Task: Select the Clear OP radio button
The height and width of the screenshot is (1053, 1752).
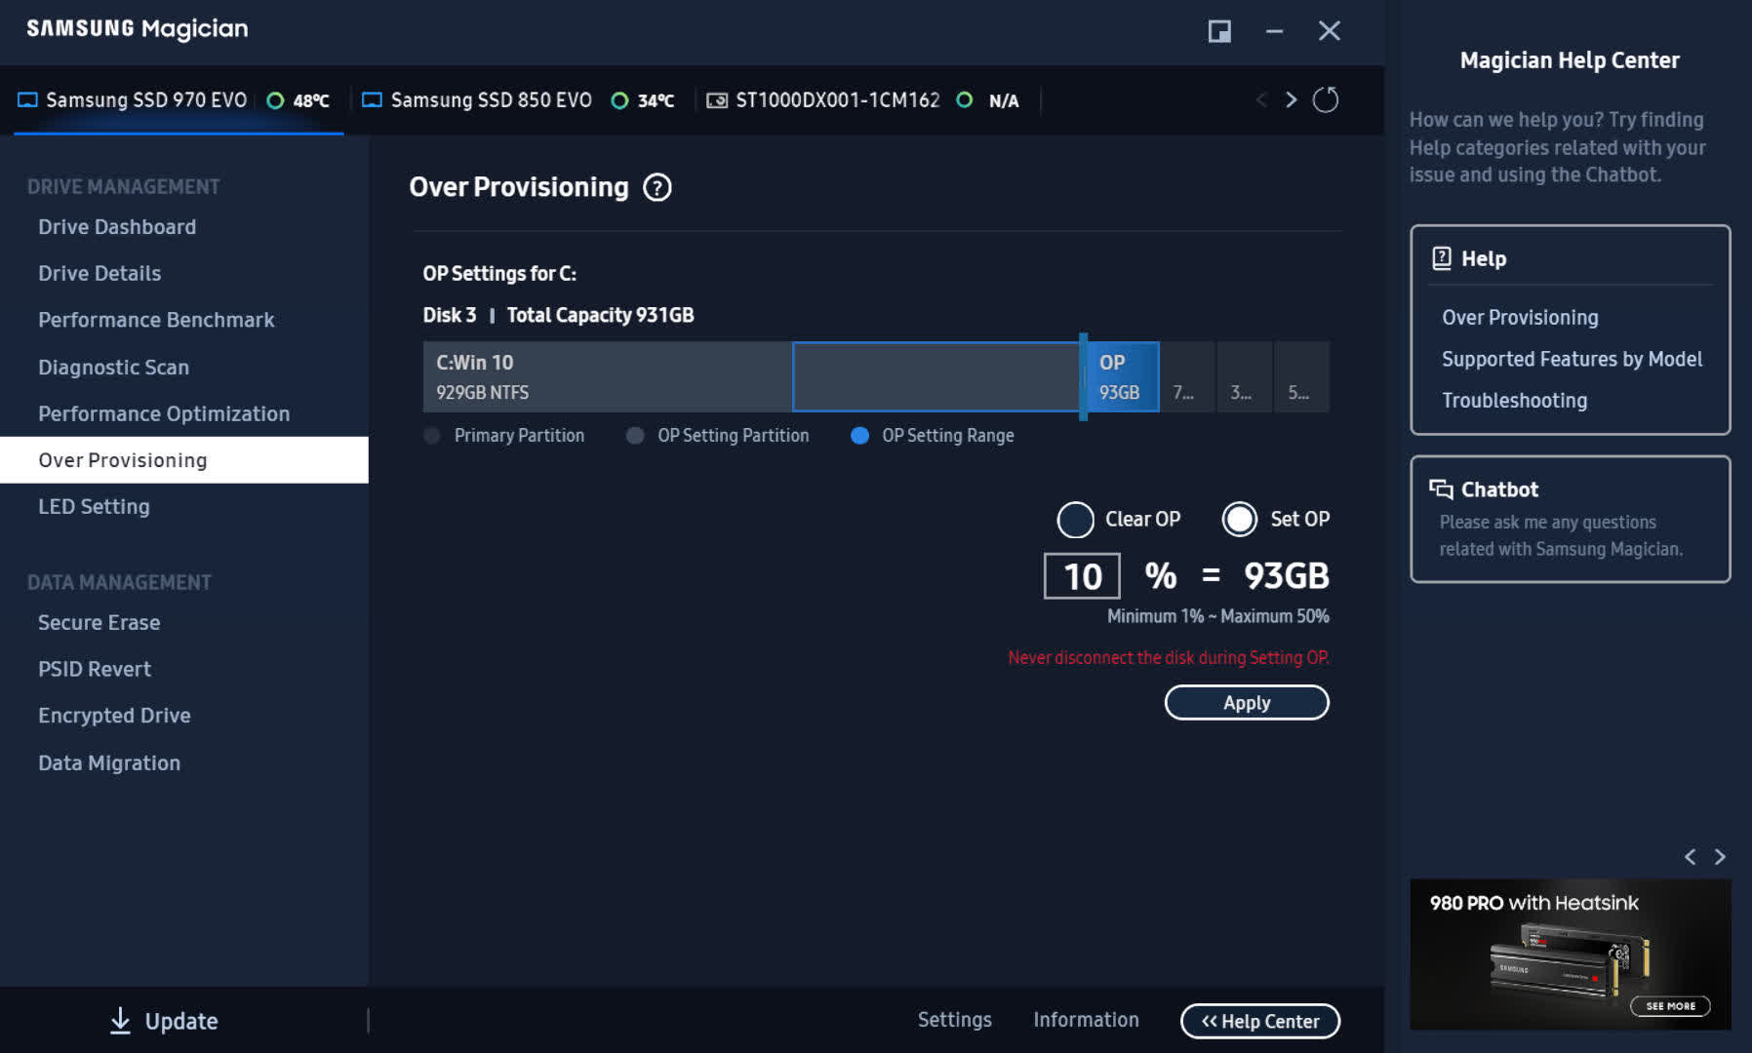Action: pyautogui.click(x=1075, y=520)
